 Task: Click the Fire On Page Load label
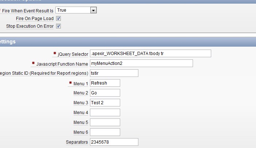(35, 19)
